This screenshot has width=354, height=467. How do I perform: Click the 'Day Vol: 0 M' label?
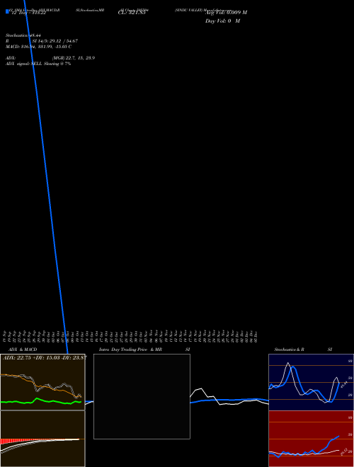pyautogui.click(x=222, y=21)
